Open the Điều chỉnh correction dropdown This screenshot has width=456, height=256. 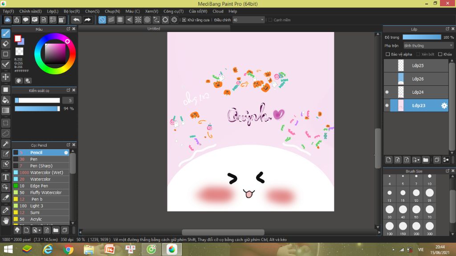pyautogui.click(x=248, y=20)
